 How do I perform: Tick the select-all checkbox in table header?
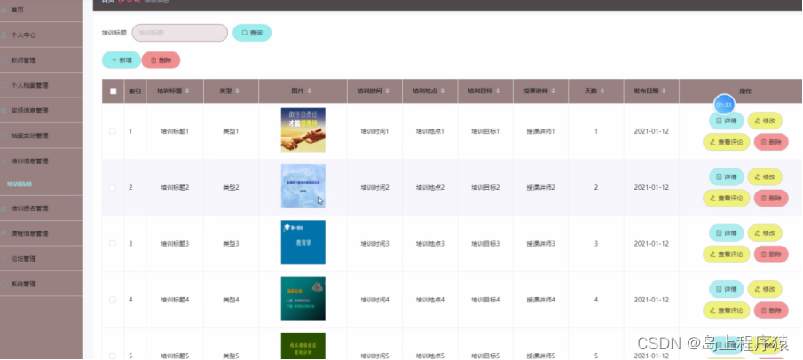(x=114, y=91)
